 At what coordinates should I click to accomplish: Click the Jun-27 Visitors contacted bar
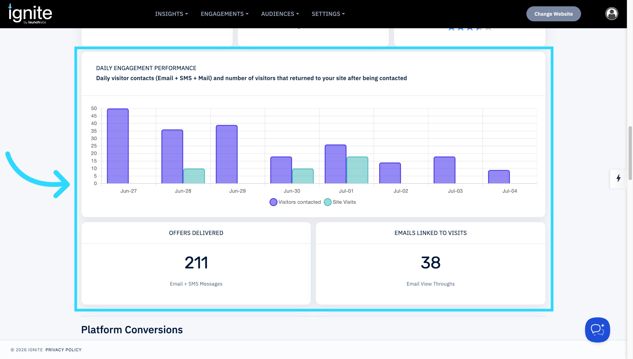tap(118, 146)
